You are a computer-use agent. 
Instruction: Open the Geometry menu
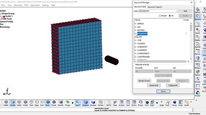(18, 5)
